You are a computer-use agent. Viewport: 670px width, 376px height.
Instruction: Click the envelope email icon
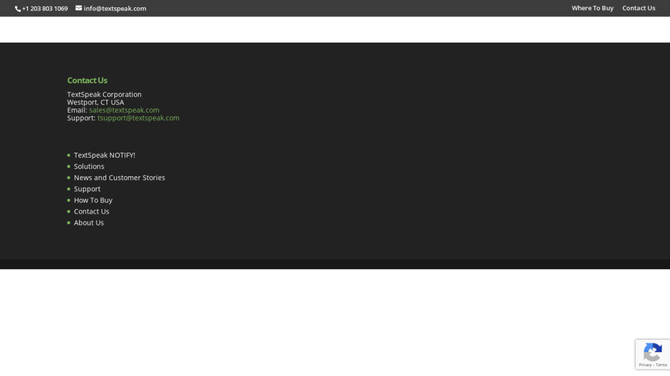pos(79,8)
